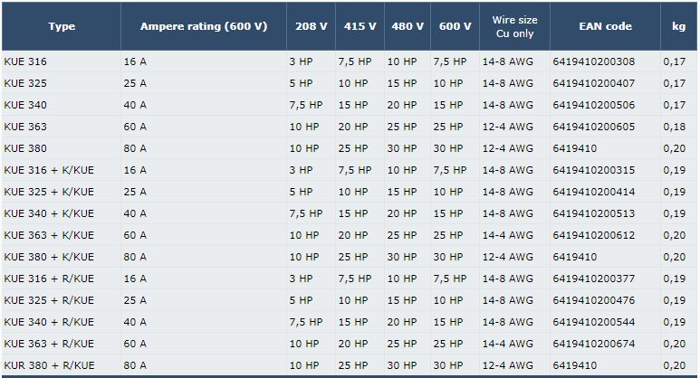Click 415 V 20 HP in KUE 363 row
Screen dimensions: 700x378
click(353, 127)
